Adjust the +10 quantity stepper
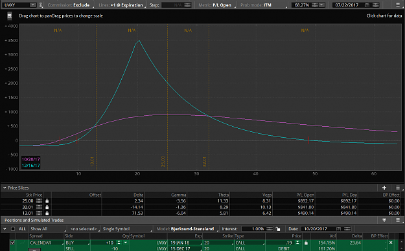 tap(119, 243)
